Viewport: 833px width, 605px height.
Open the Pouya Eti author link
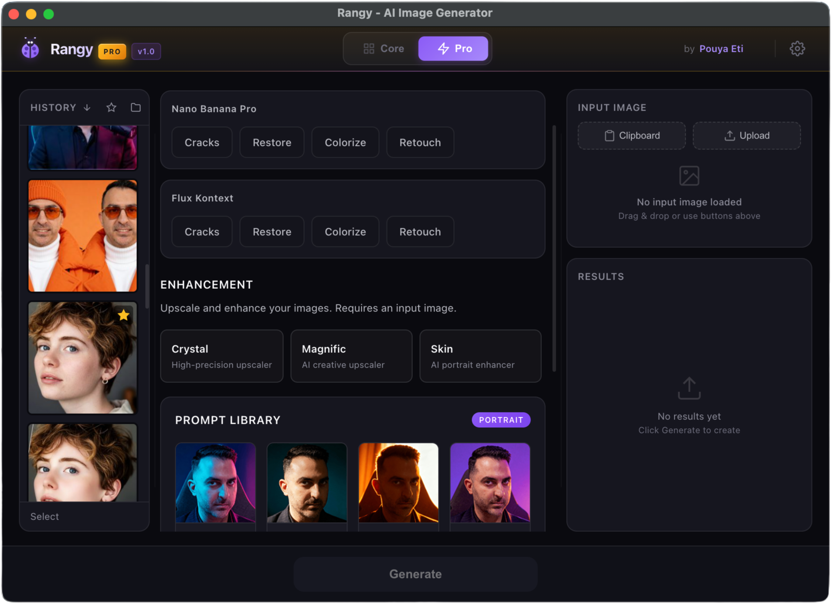pyautogui.click(x=721, y=48)
